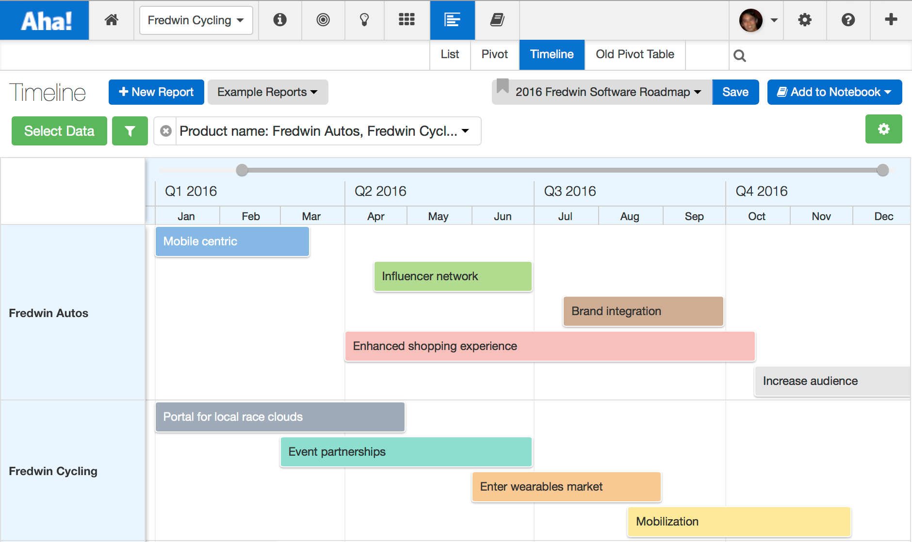Open the Fredwin Cycling product dropdown
The width and height of the screenshot is (912, 542).
coord(196,20)
